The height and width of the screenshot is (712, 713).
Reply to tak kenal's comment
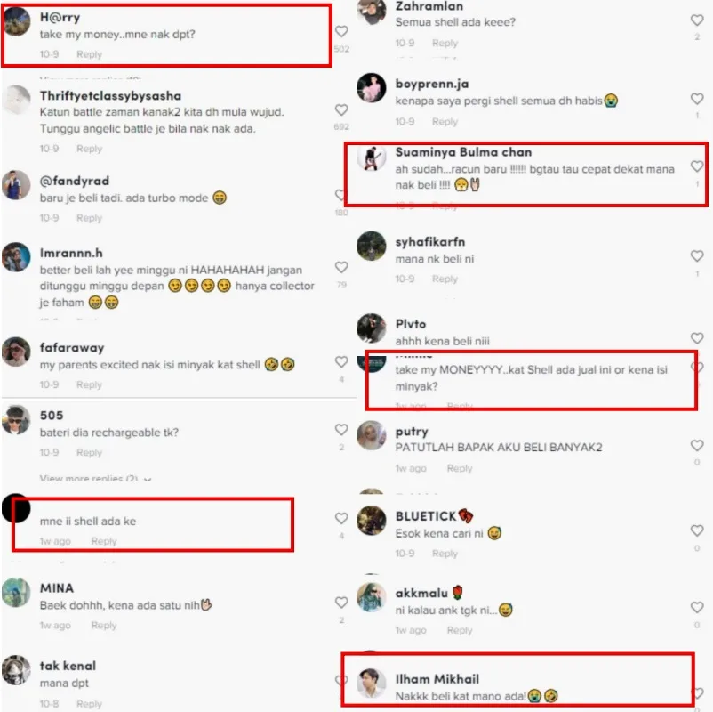(x=89, y=704)
